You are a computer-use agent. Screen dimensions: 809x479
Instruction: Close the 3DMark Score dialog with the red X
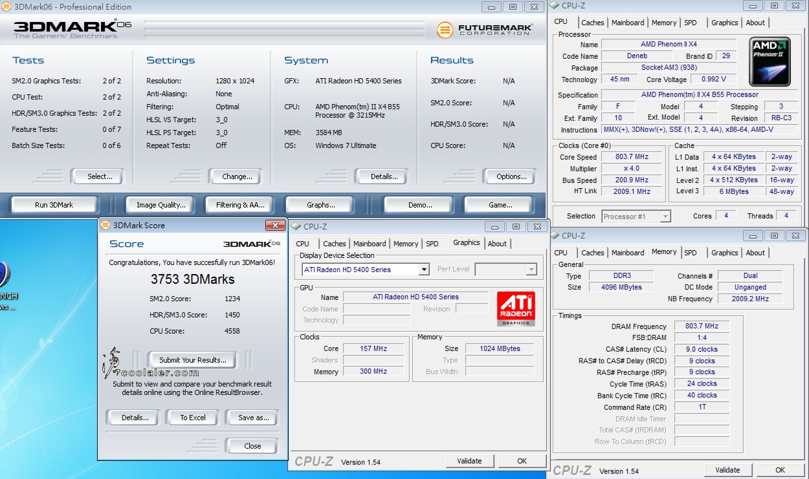coord(275,225)
